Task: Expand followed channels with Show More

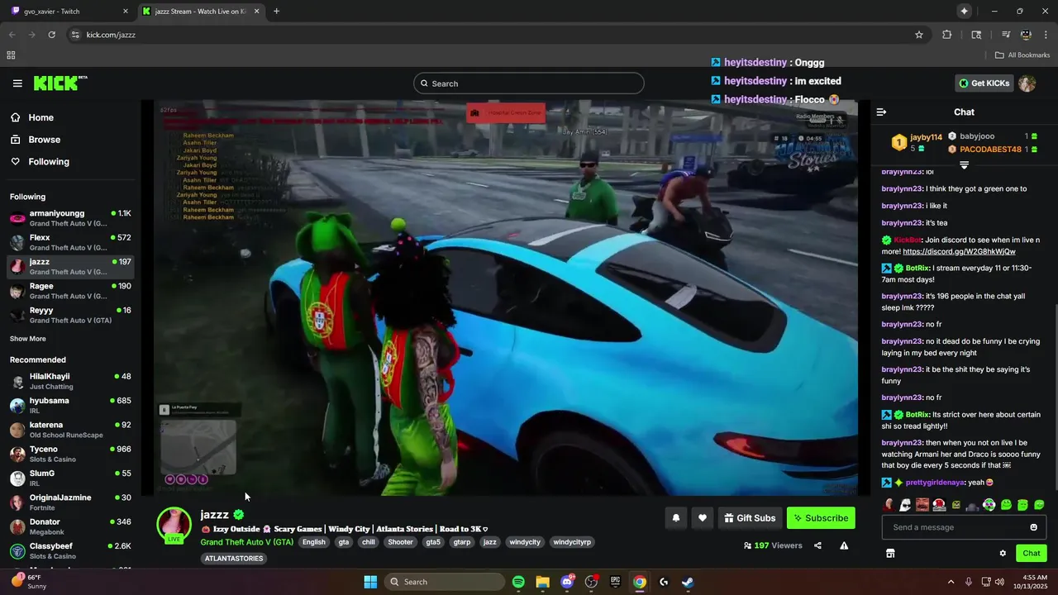Action: tap(28, 339)
